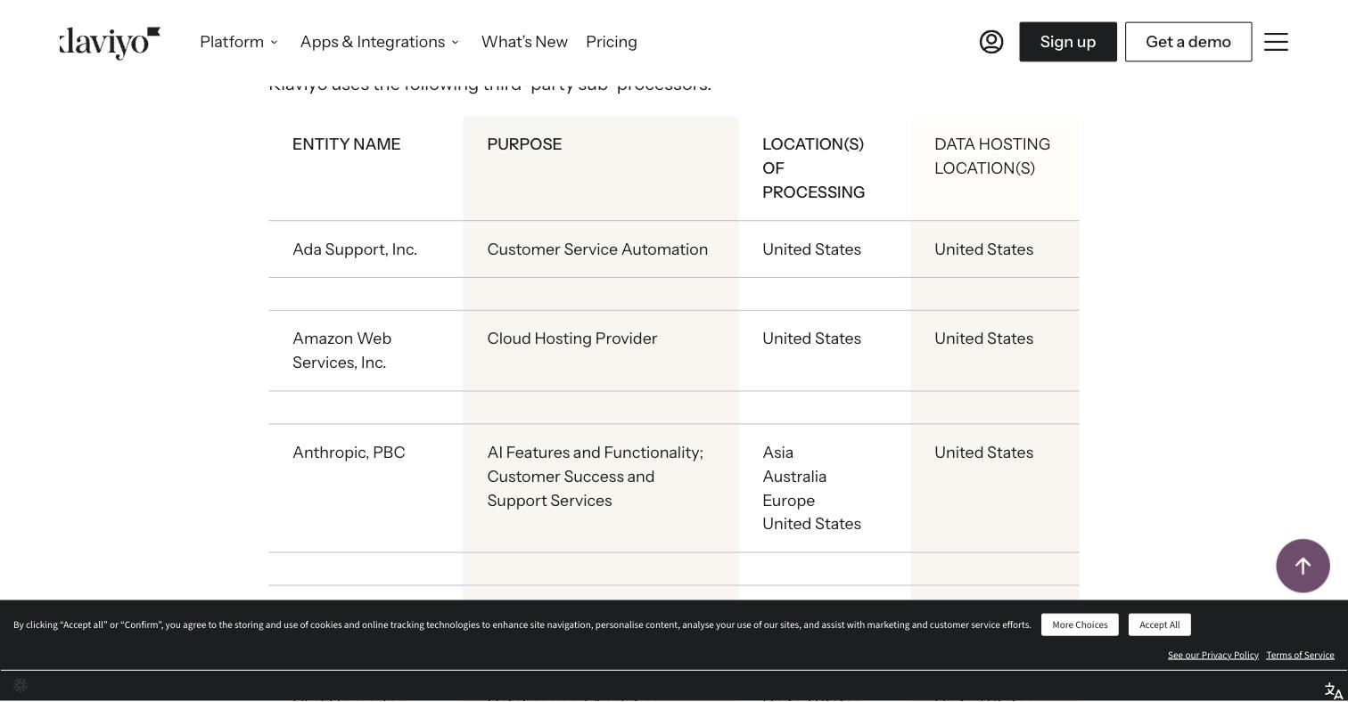The image size is (1348, 702).
Task: Click Amazon Web Services' processing location cell
Action: [x=825, y=351]
